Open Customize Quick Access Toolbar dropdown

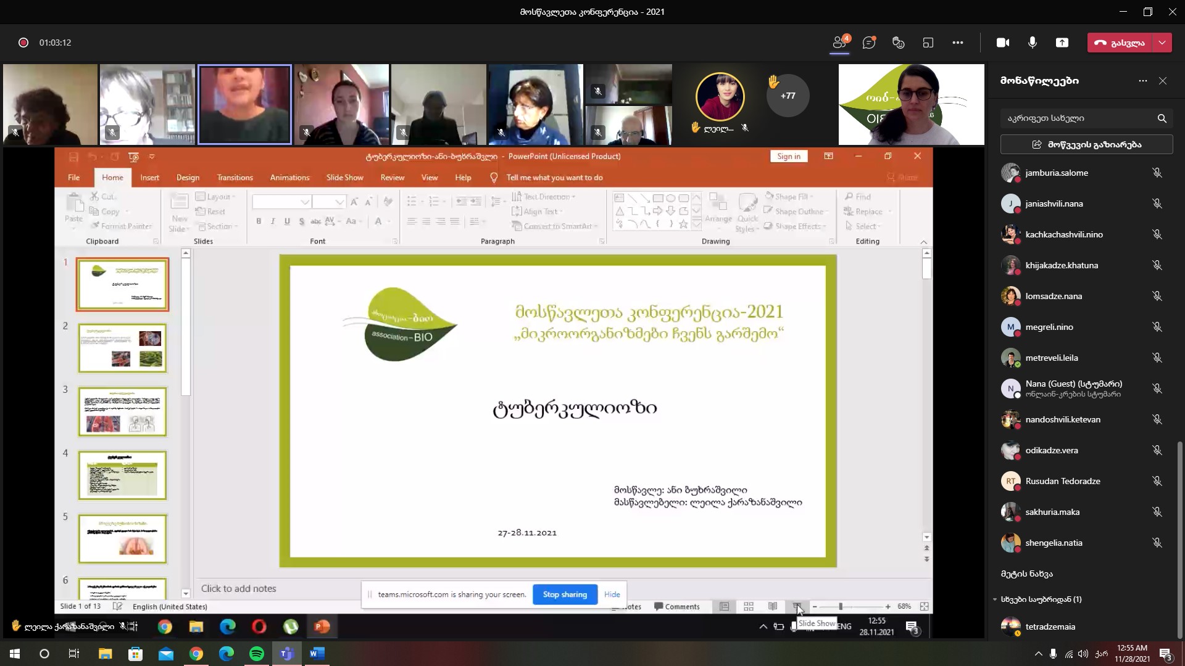[152, 157]
